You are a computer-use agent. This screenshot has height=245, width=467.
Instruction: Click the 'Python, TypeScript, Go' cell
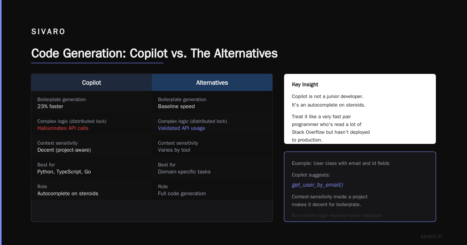point(91,168)
